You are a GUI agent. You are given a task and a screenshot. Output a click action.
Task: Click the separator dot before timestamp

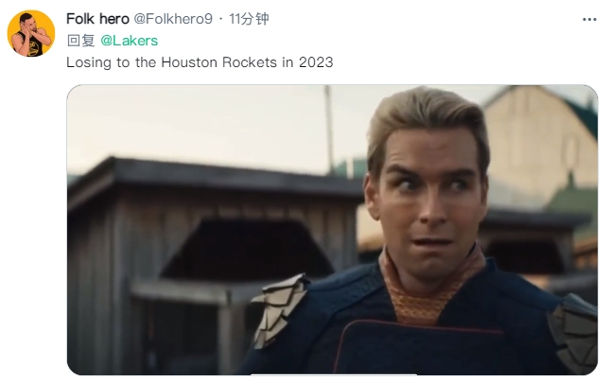point(220,19)
